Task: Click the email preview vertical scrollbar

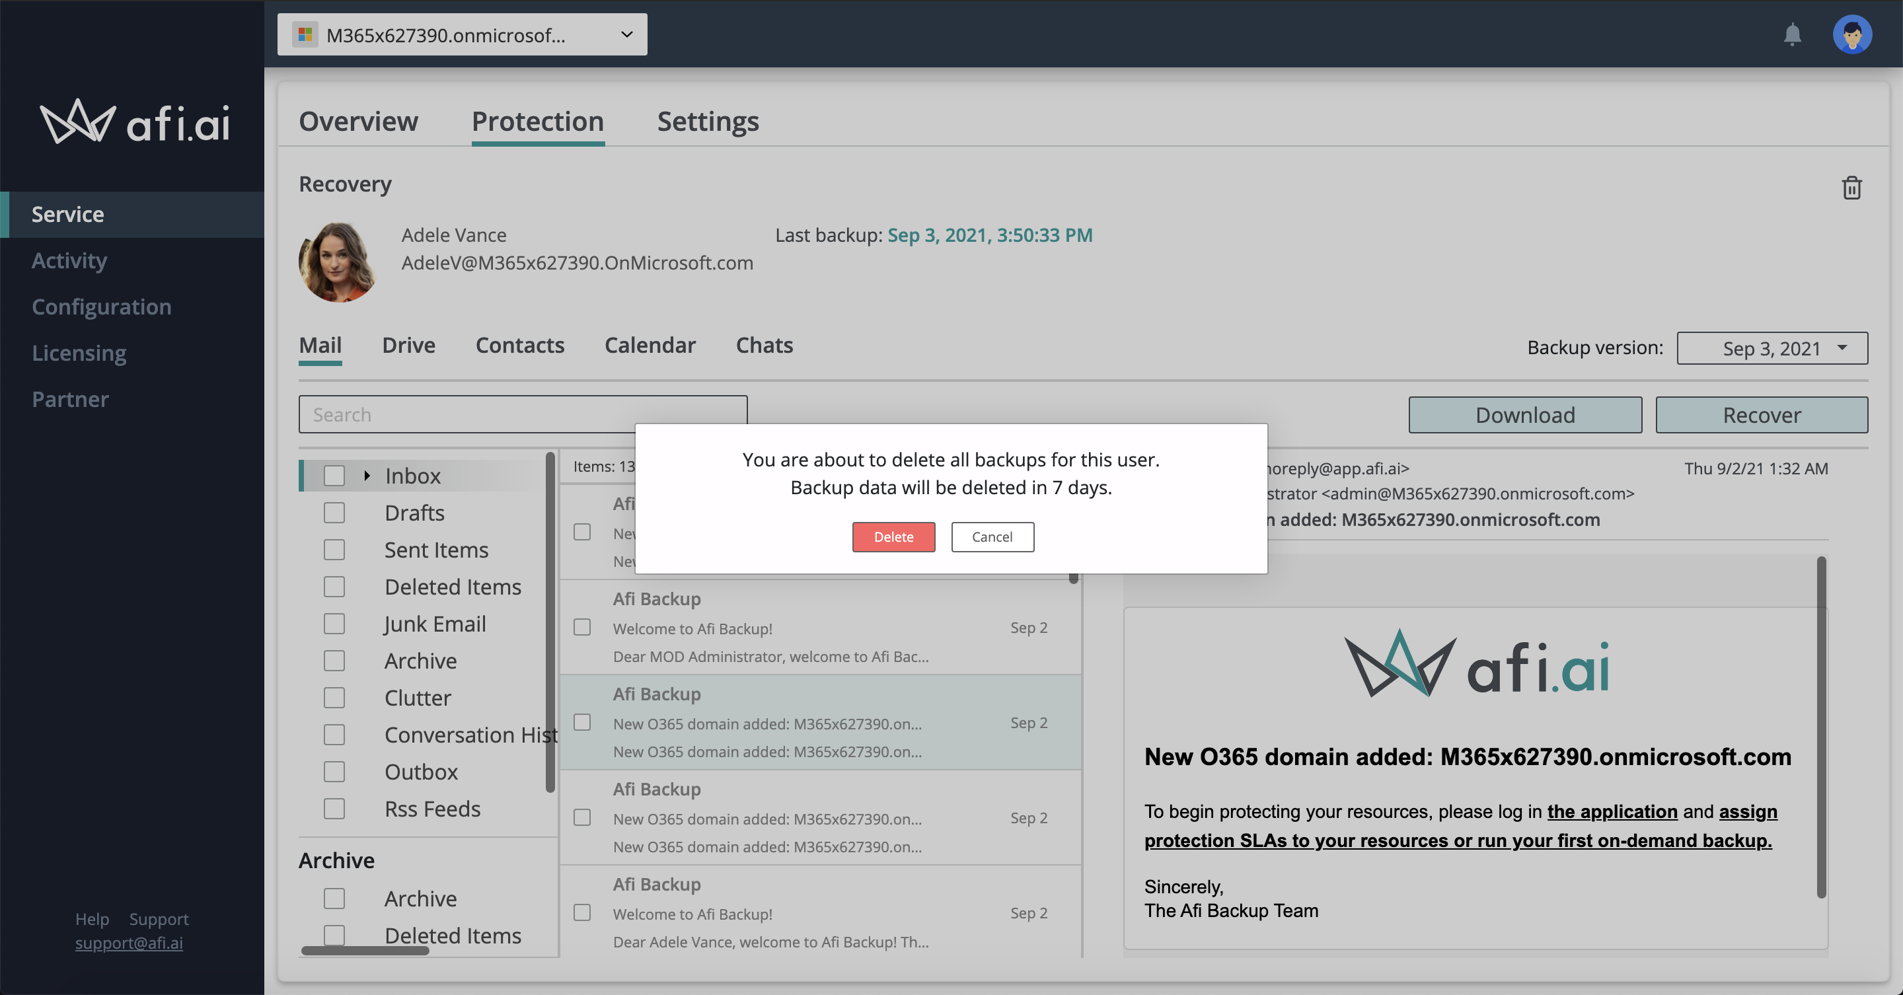Action: pos(1821,727)
